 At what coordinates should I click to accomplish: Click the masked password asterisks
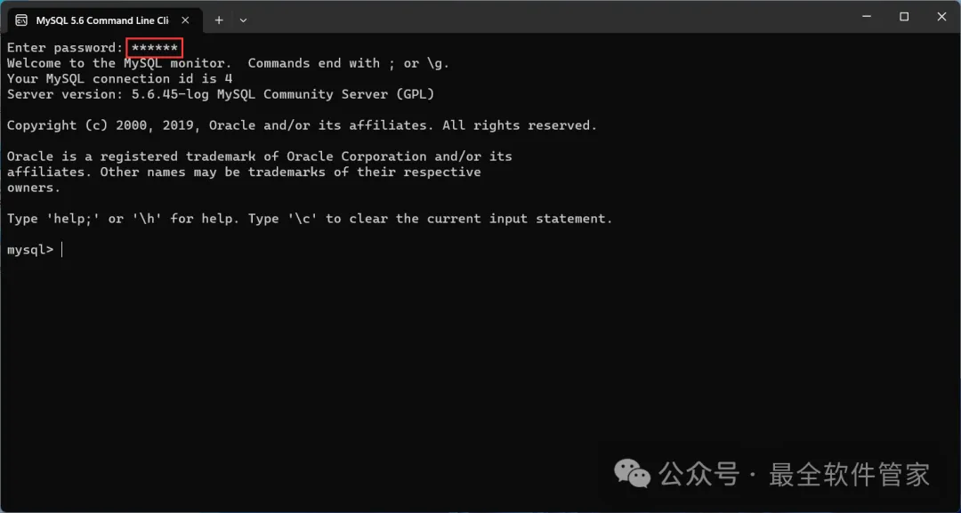(x=155, y=47)
